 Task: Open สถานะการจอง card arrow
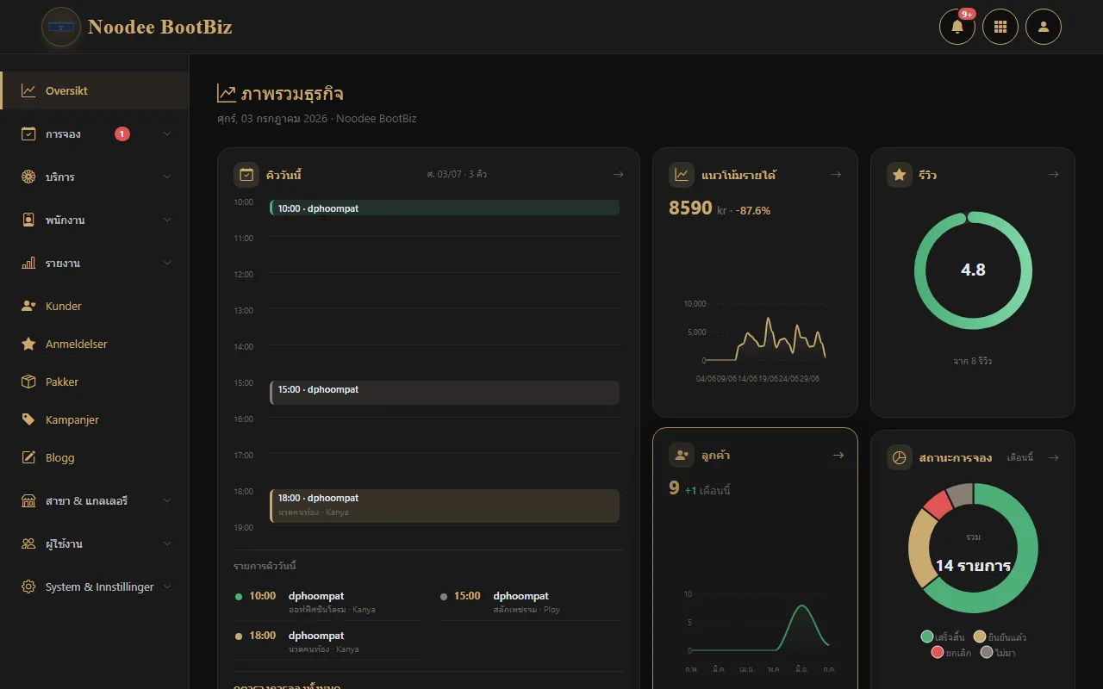pyautogui.click(x=1053, y=457)
